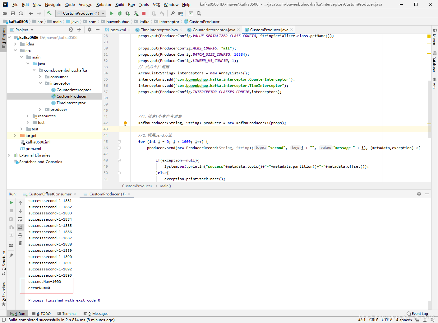Pin the Run tab with the pin icon

coord(11,255)
